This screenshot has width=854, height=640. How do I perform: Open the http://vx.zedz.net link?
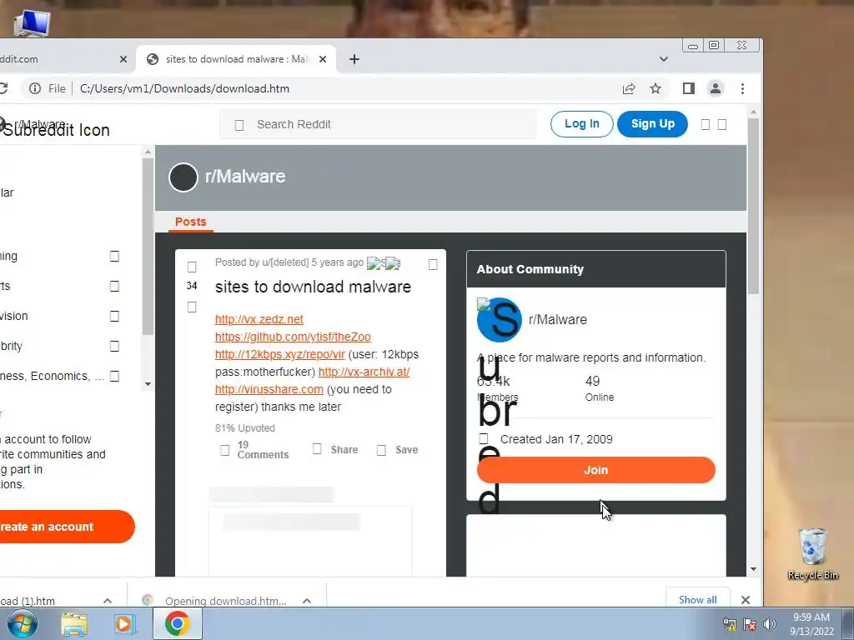click(x=259, y=319)
